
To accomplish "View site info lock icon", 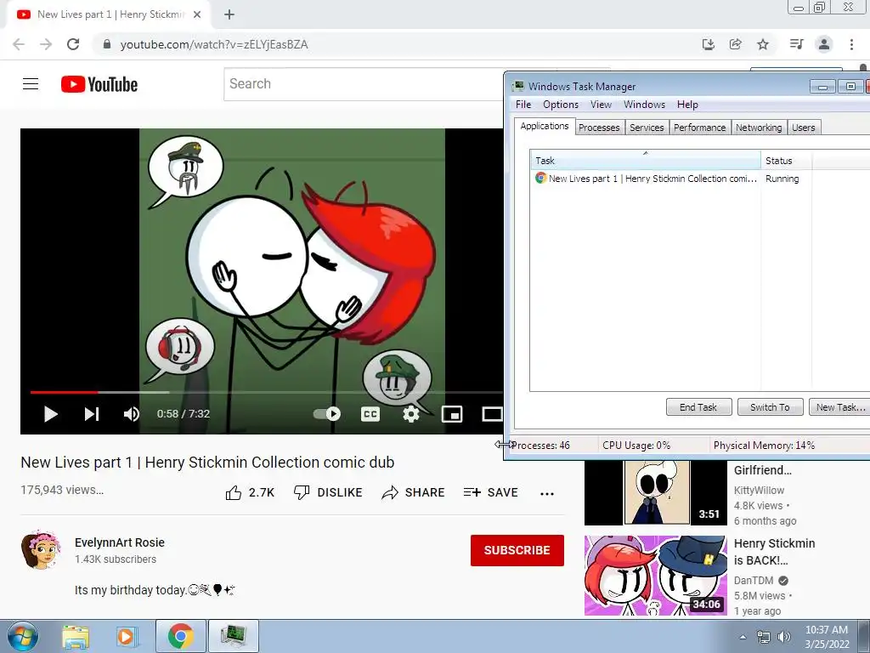I will (x=107, y=44).
